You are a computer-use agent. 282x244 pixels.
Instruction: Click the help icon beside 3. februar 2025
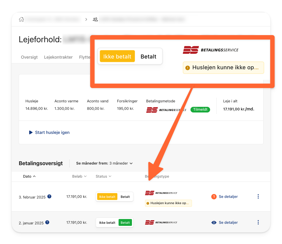(x=49, y=196)
